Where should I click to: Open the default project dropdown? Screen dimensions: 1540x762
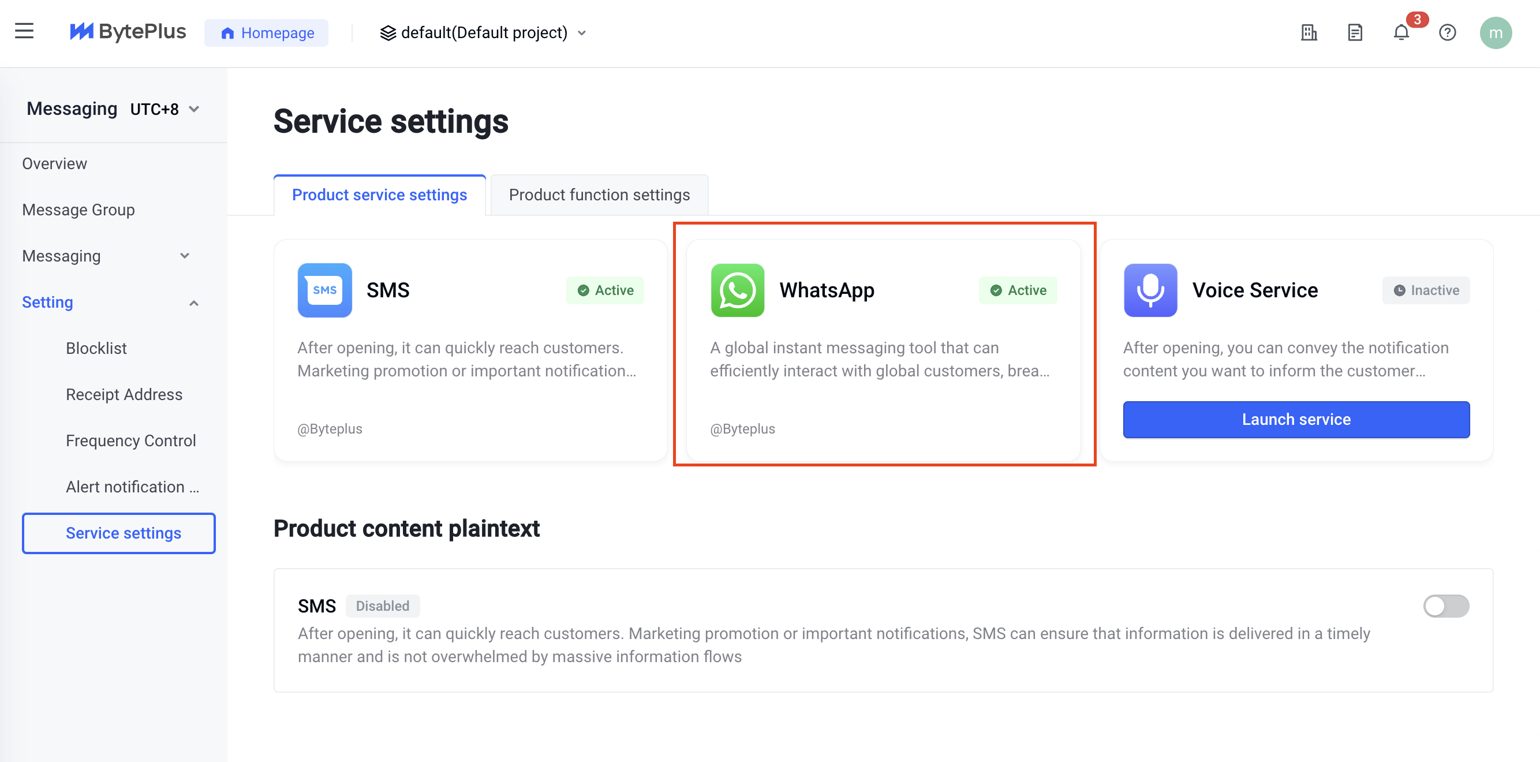point(483,32)
